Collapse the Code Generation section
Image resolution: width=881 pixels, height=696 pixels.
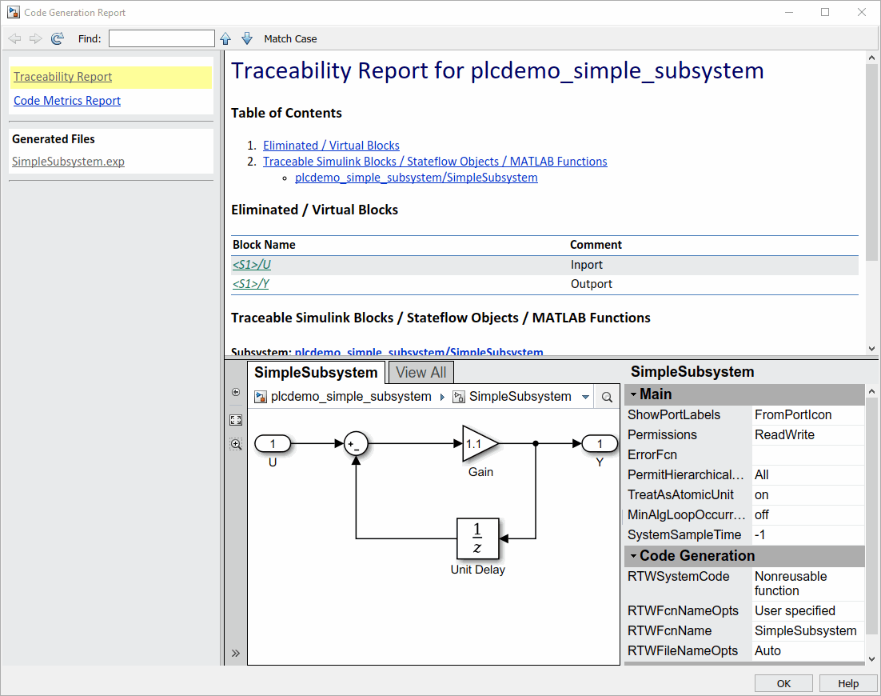632,556
